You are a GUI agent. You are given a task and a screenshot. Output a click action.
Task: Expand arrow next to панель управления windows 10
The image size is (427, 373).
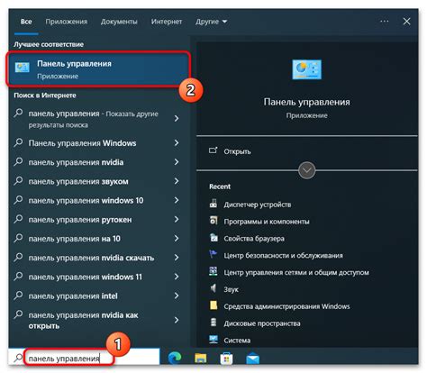tap(177, 200)
